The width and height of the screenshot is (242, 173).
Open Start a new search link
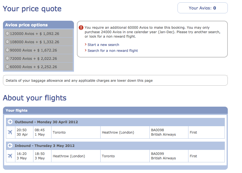pyautogui.click(x=103, y=45)
